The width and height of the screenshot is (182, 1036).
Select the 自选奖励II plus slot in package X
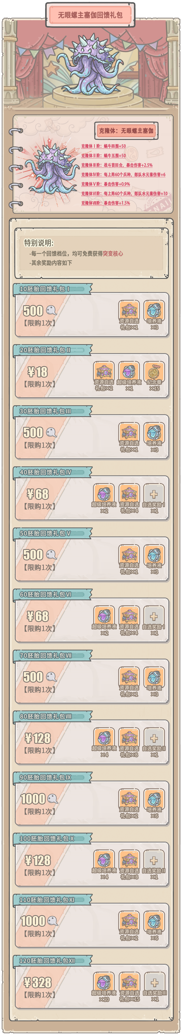click(x=154, y=861)
